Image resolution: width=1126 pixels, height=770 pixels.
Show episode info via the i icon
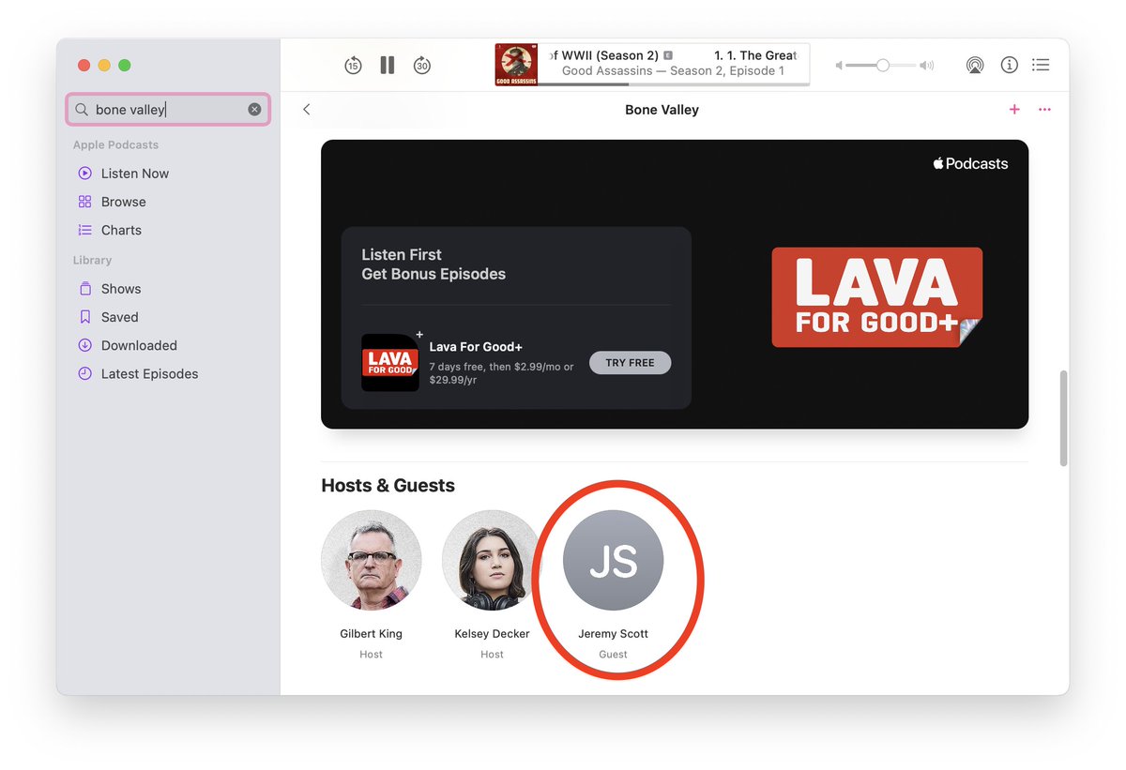[1010, 65]
